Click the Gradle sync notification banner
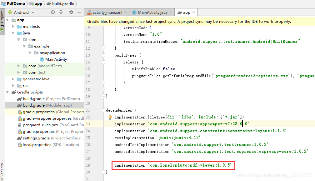This screenshot has height=181, width=315. (x=199, y=21)
